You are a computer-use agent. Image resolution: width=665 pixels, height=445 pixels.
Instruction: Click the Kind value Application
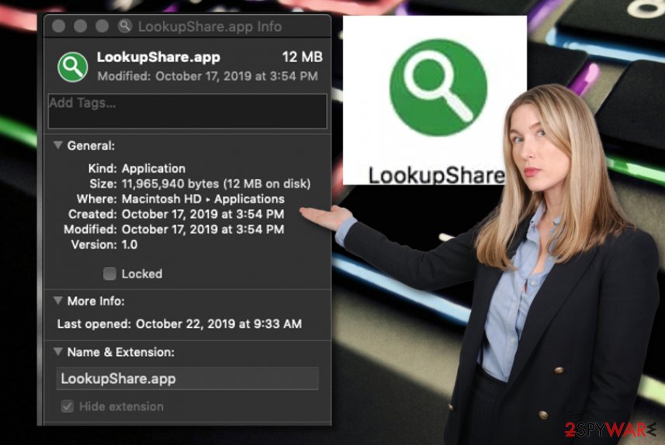[154, 169]
